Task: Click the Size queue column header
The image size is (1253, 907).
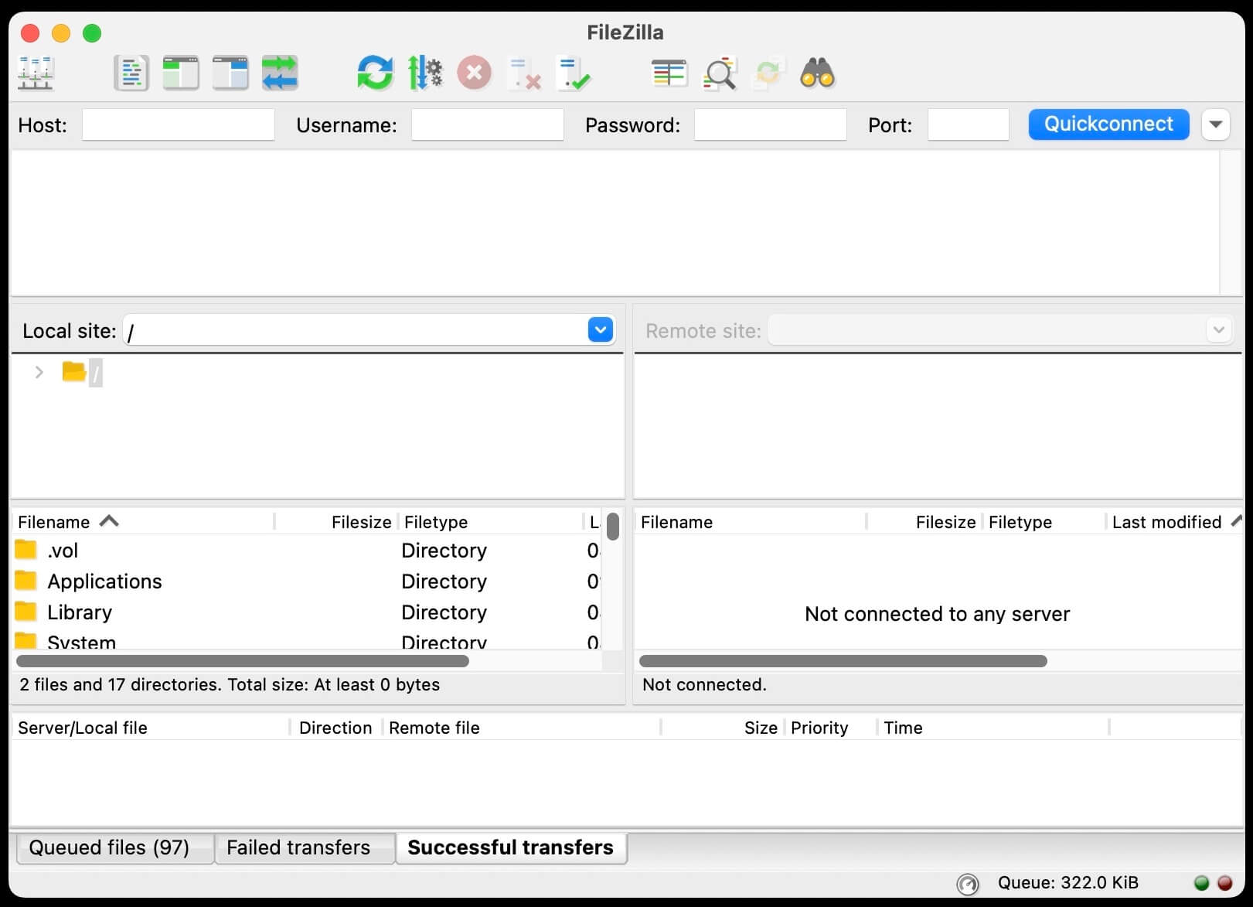Action: coord(723,728)
